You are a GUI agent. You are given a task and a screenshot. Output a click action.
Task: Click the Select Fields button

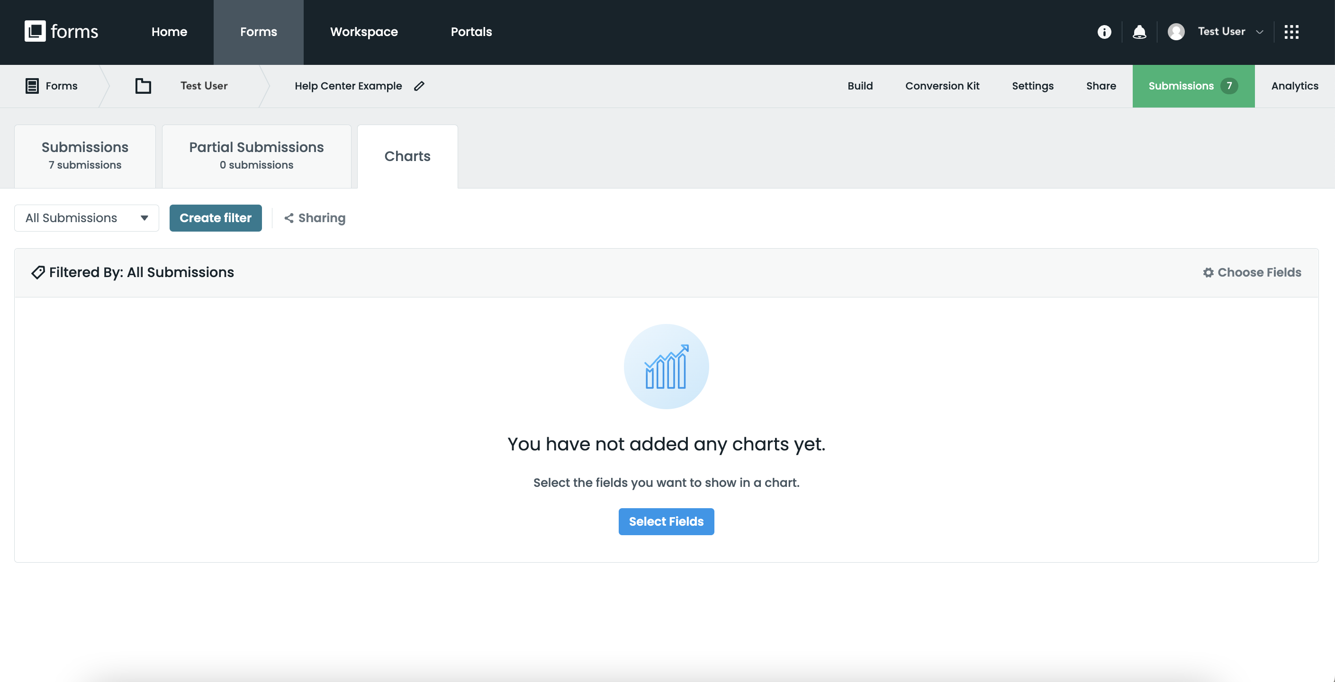click(x=666, y=521)
